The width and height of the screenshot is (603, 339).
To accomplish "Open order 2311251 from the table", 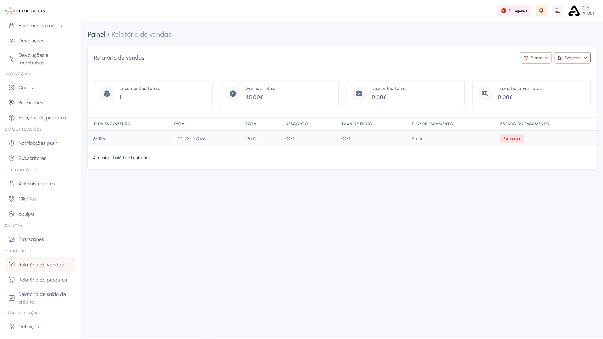I will tap(99, 139).
